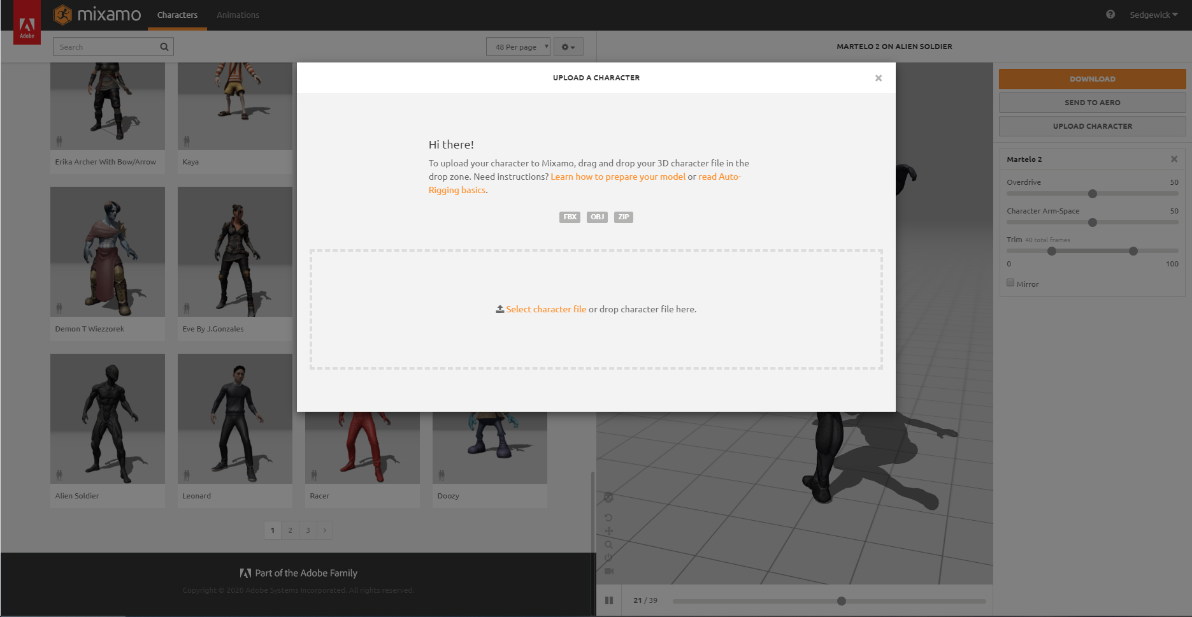The height and width of the screenshot is (617, 1192).
Task: Click the zoom magnifier icon in viewer
Action: pyautogui.click(x=608, y=544)
